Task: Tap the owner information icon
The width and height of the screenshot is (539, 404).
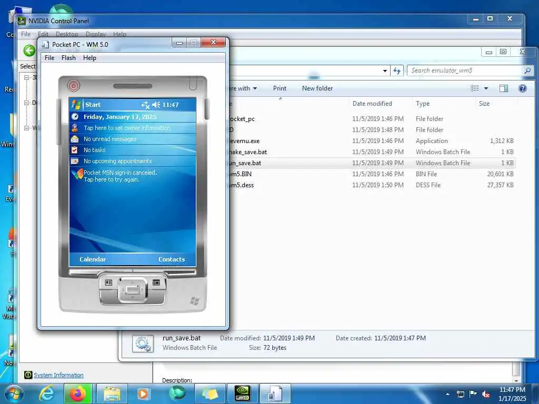Action: pyautogui.click(x=75, y=128)
